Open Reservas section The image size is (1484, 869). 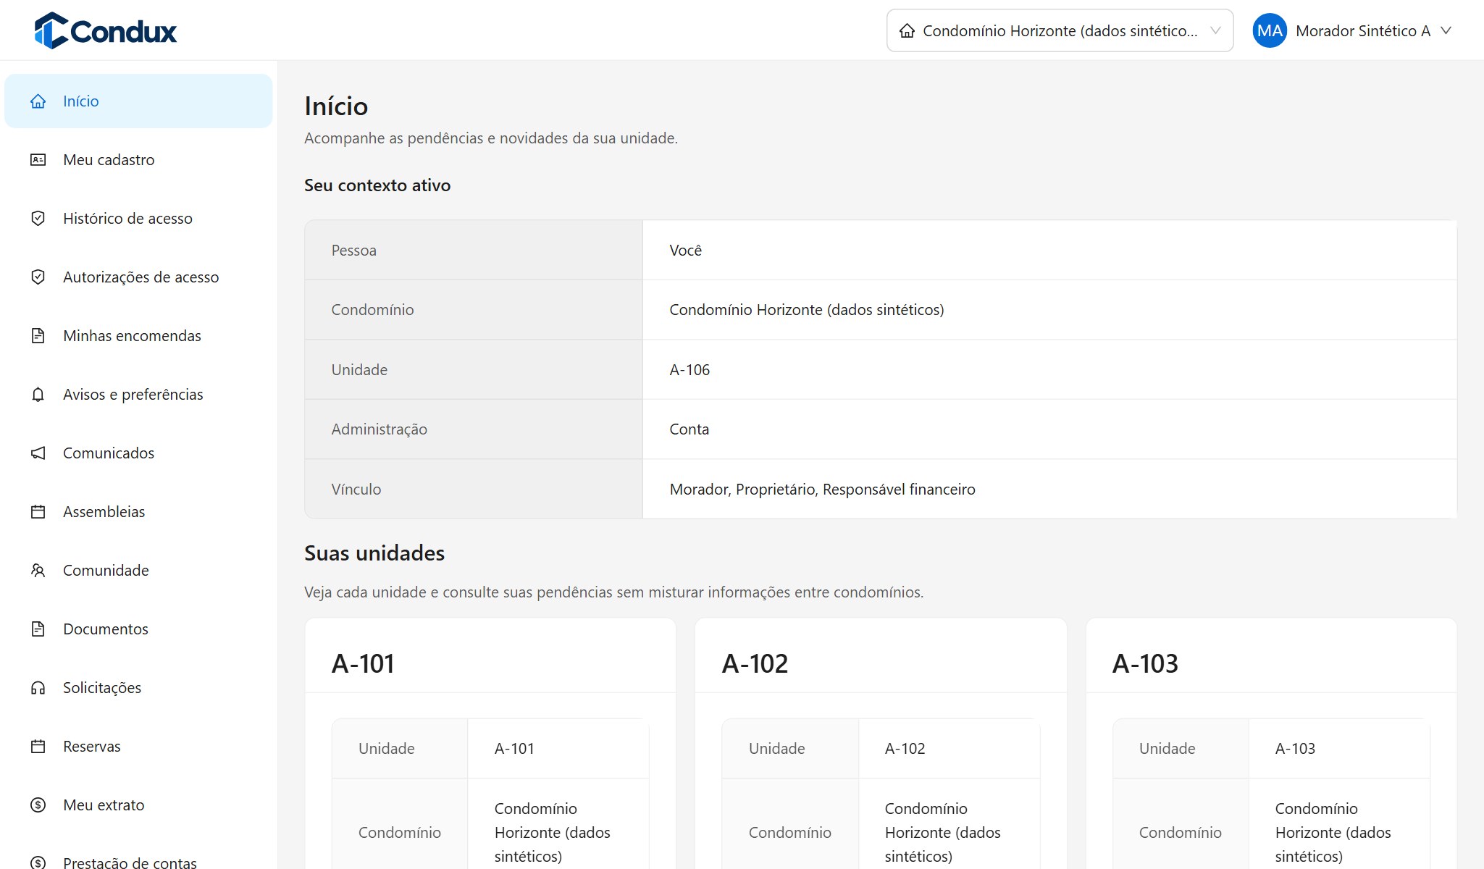coord(138,747)
